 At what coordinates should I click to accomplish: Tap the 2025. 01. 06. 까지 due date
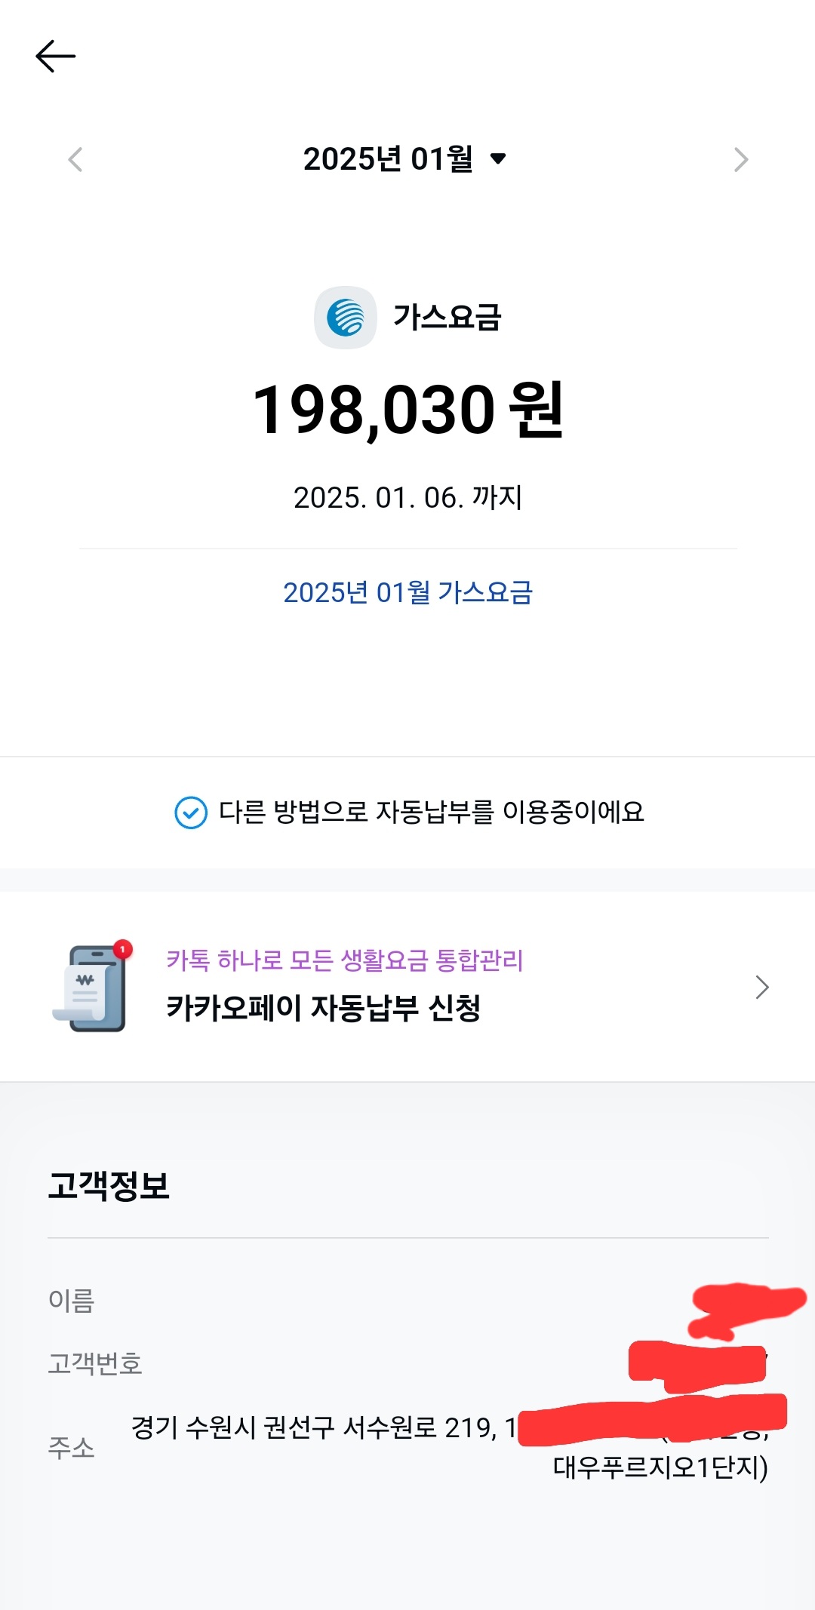pos(407,498)
